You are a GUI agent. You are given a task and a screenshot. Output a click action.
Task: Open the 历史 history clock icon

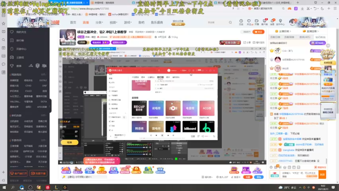point(241,22)
